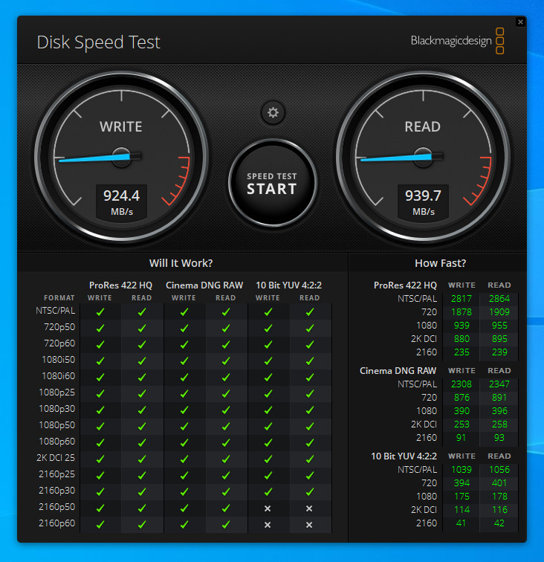
Task: Click 10 Bit YUV 720 read value 401
Action: (x=499, y=483)
